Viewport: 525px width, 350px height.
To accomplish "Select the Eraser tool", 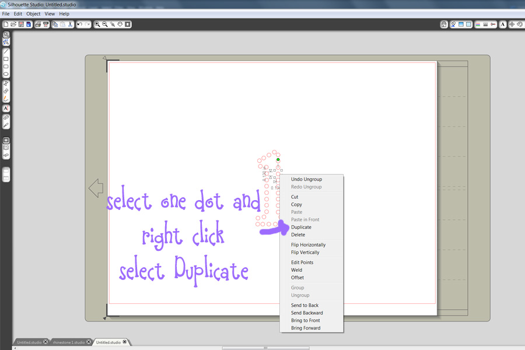I will coord(6,117).
